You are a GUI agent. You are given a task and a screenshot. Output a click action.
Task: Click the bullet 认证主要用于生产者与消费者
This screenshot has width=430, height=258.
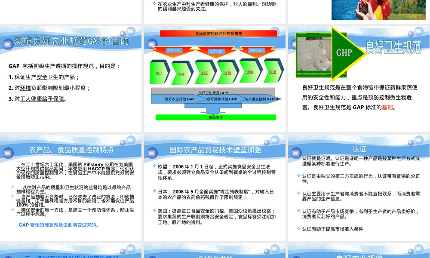click(361, 196)
